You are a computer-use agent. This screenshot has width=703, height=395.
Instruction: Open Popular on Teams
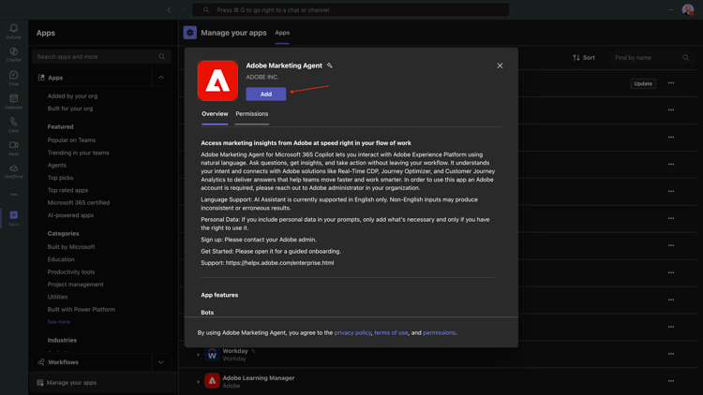click(x=71, y=140)
